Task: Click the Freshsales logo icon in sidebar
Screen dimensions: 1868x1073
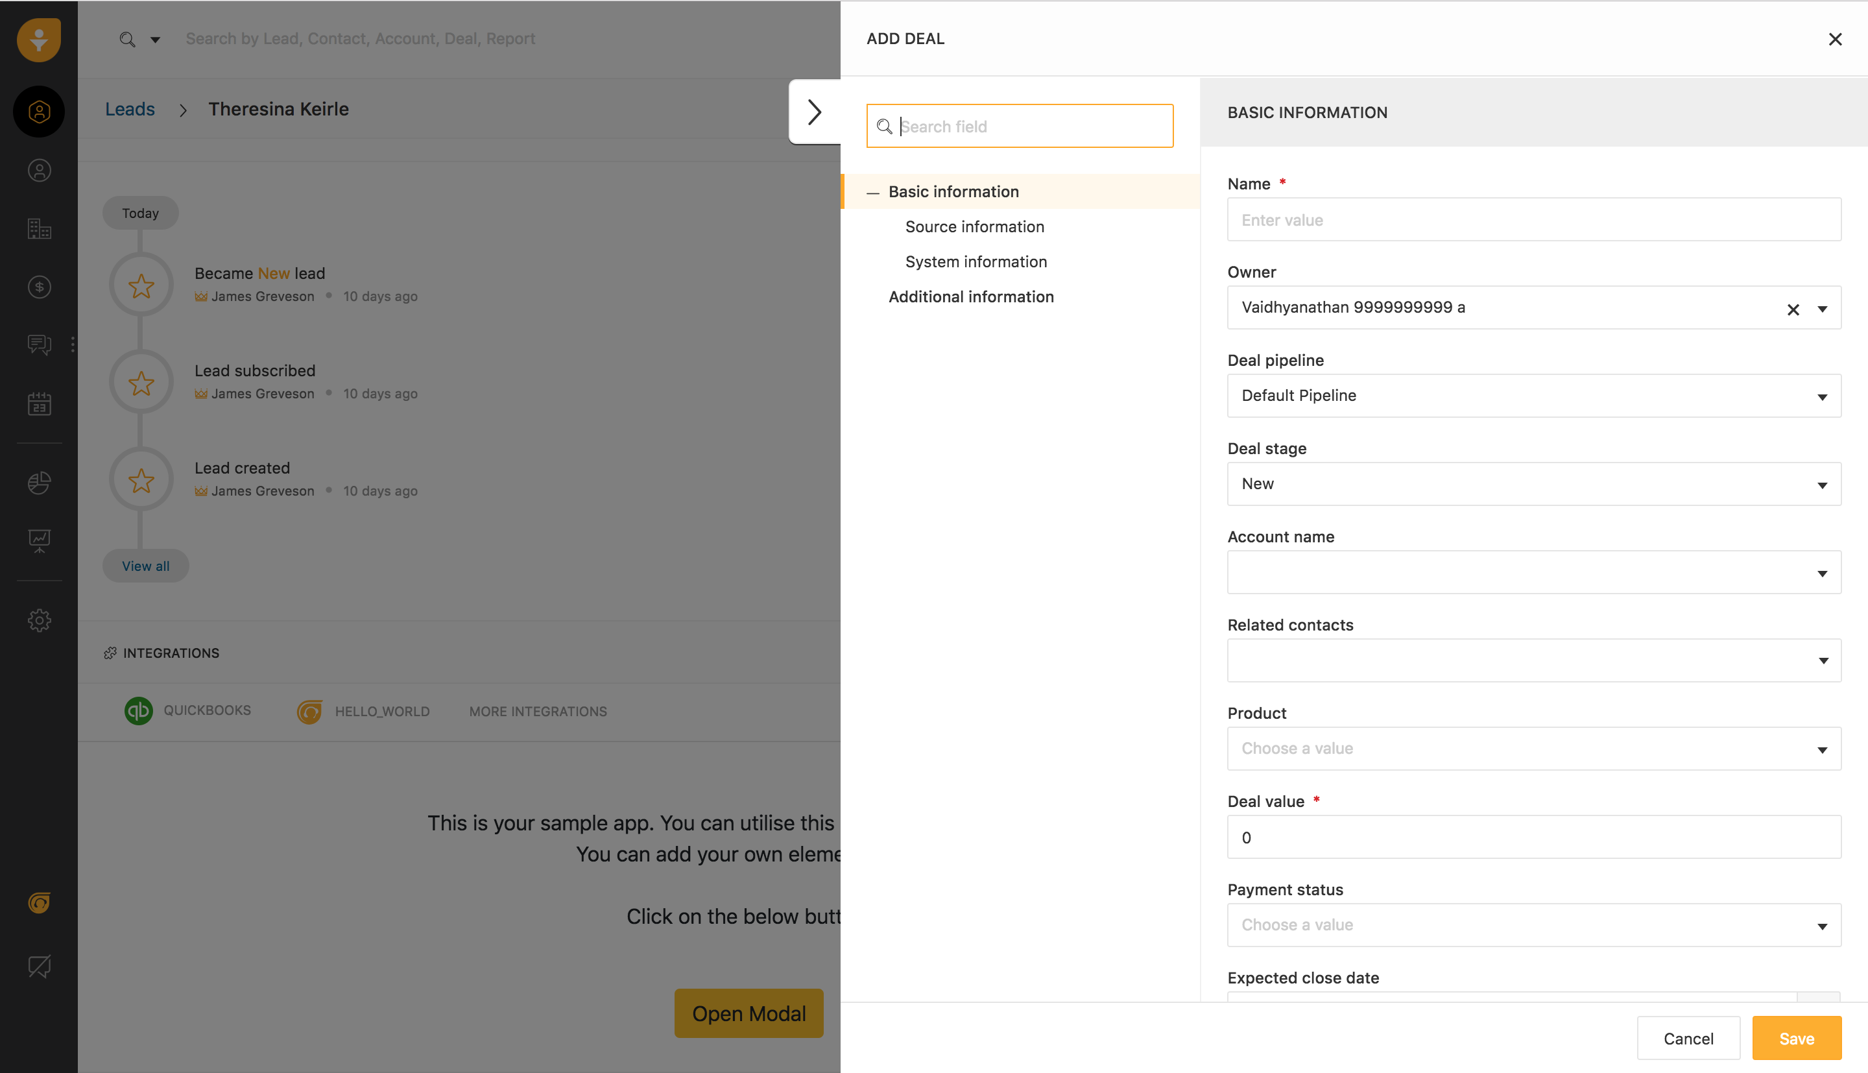Action: pyautogui.click(x=39, y=39)
